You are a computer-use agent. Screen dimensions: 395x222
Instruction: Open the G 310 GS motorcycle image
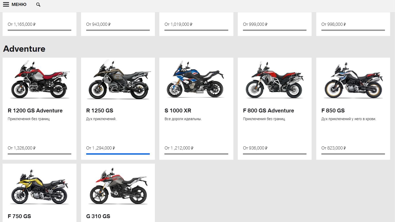point(118,187)
